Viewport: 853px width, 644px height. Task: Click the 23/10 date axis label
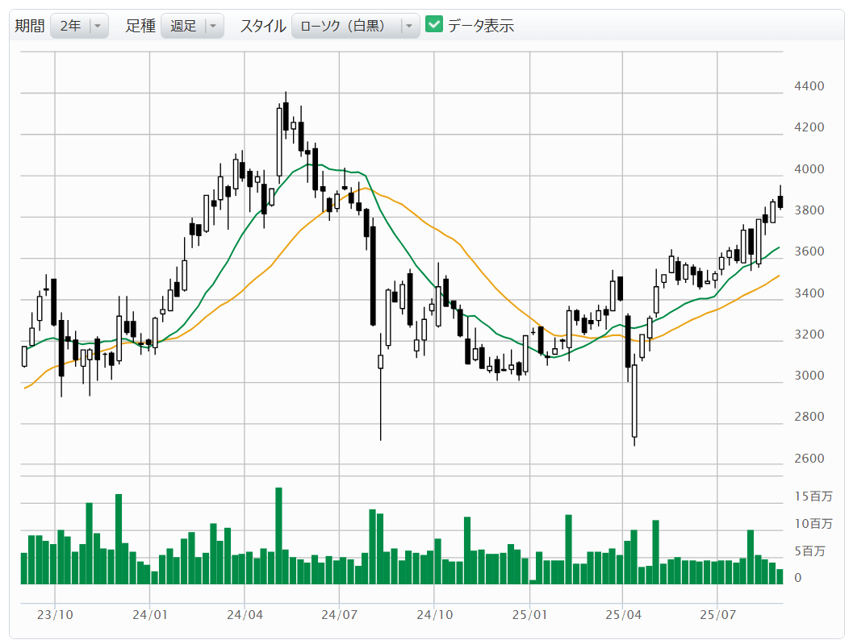point(55,614)
